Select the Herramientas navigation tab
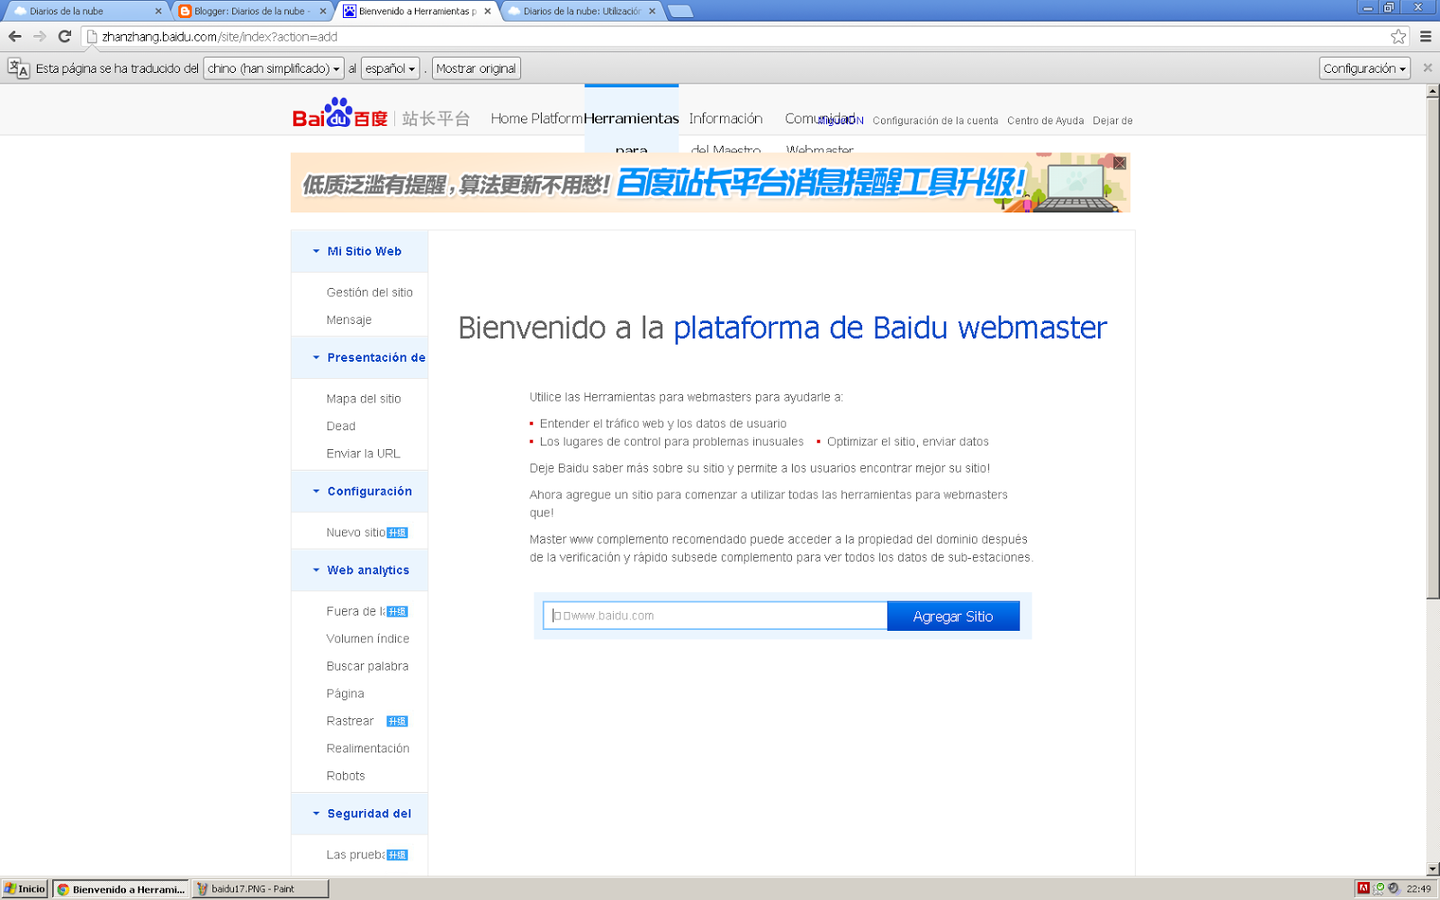The image size is (1440, 900). (x=631, y=119)
